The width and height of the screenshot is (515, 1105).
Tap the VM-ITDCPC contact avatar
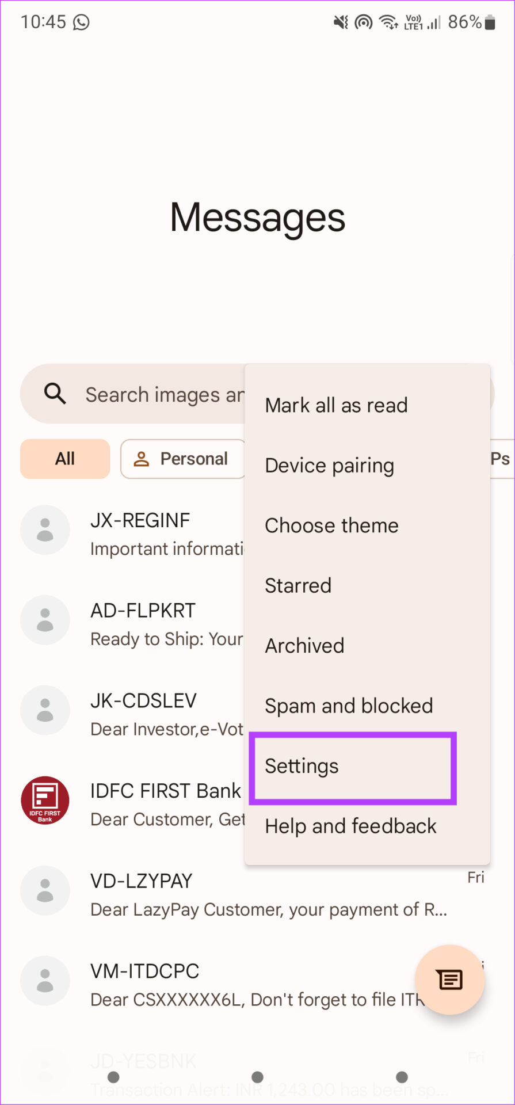point(45,981)
